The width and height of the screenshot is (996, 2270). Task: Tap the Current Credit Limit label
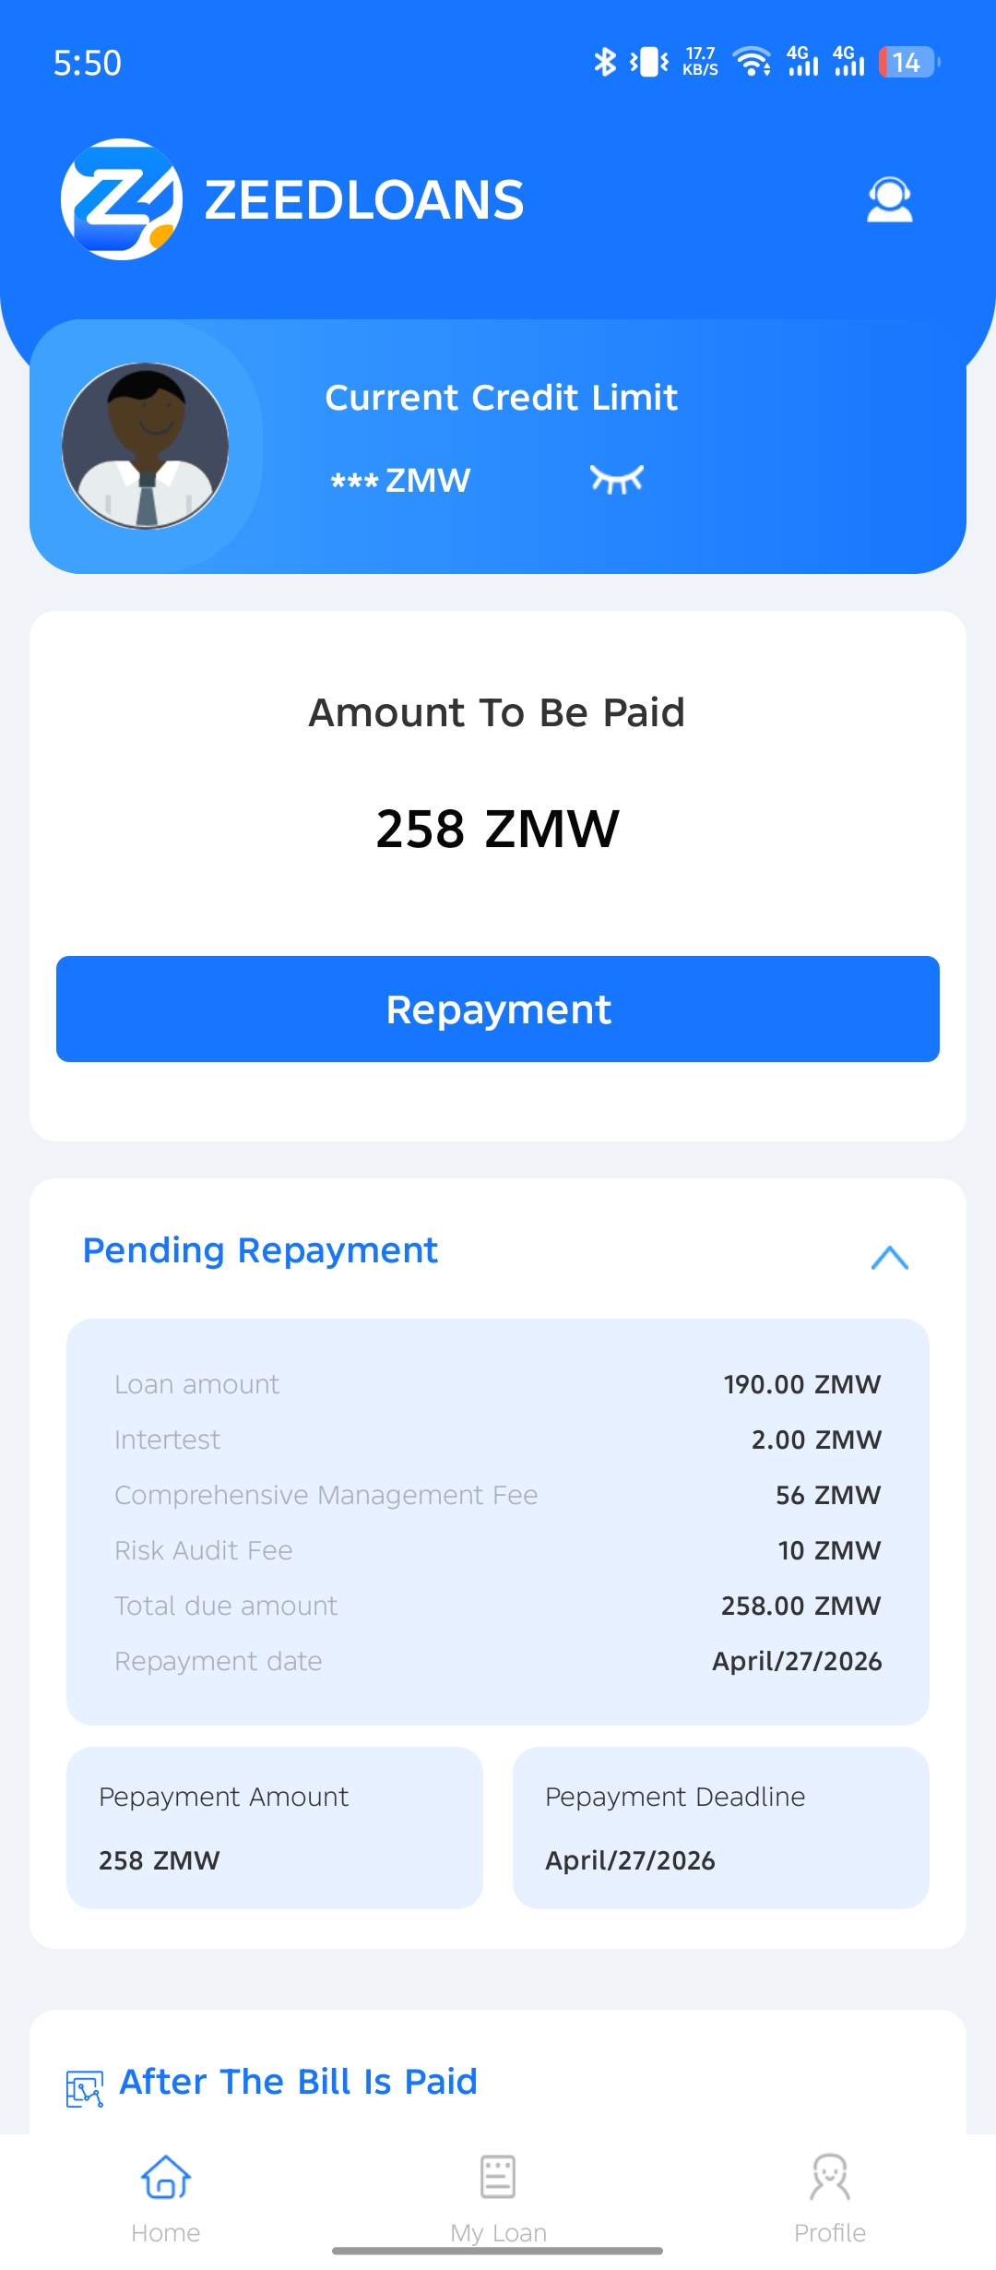[x=501, y=398]
